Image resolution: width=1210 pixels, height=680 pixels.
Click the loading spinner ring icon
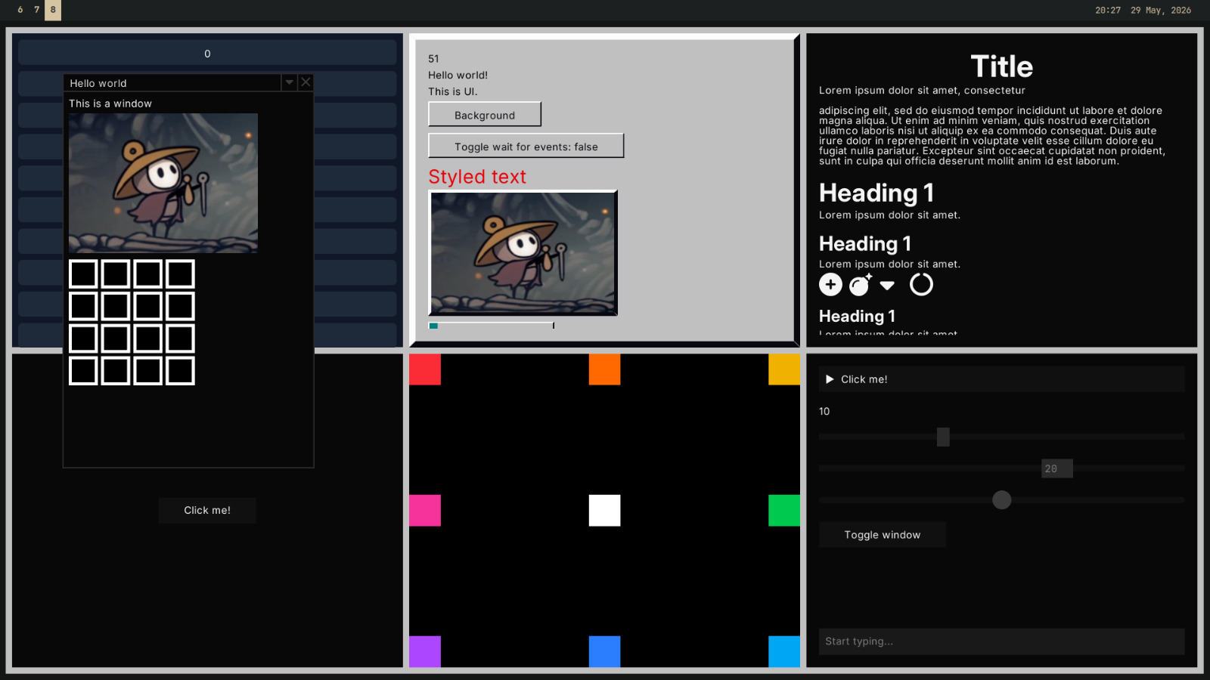click(x=921, y=285)
